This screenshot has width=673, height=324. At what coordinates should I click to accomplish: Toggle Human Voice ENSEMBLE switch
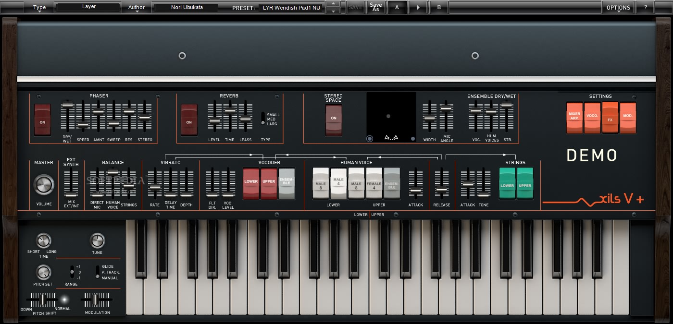(x=392, y=183)
